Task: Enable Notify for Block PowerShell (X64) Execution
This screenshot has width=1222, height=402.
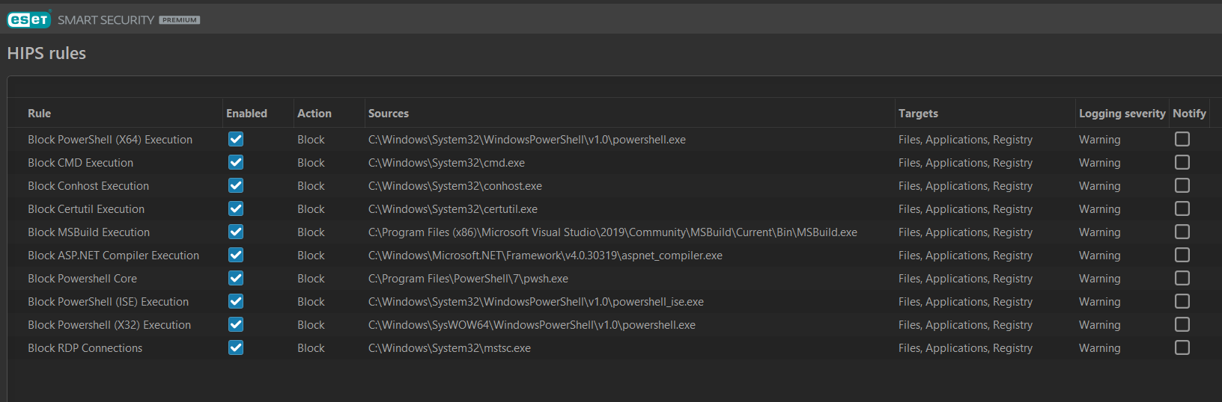Action: pyautogui.click(x=1182, y=139)
